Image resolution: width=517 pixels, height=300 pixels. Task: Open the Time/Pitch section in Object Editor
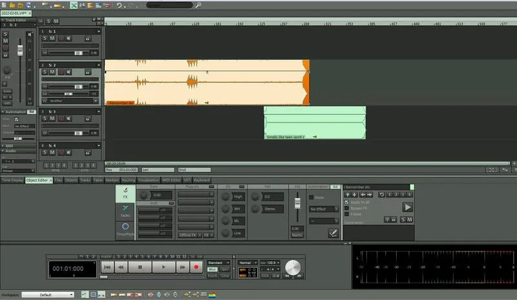pos(125,229)
